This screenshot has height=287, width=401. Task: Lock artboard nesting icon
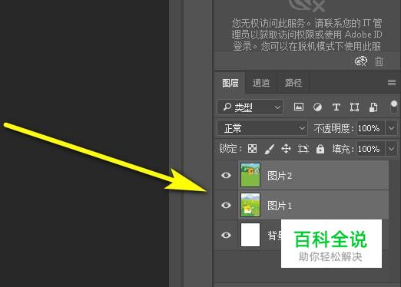303,149
